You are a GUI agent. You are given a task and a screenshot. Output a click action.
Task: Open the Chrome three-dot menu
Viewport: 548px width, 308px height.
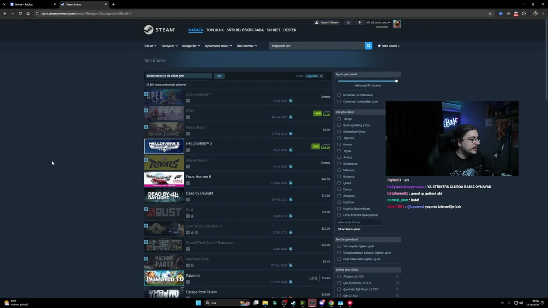[543, 13]
